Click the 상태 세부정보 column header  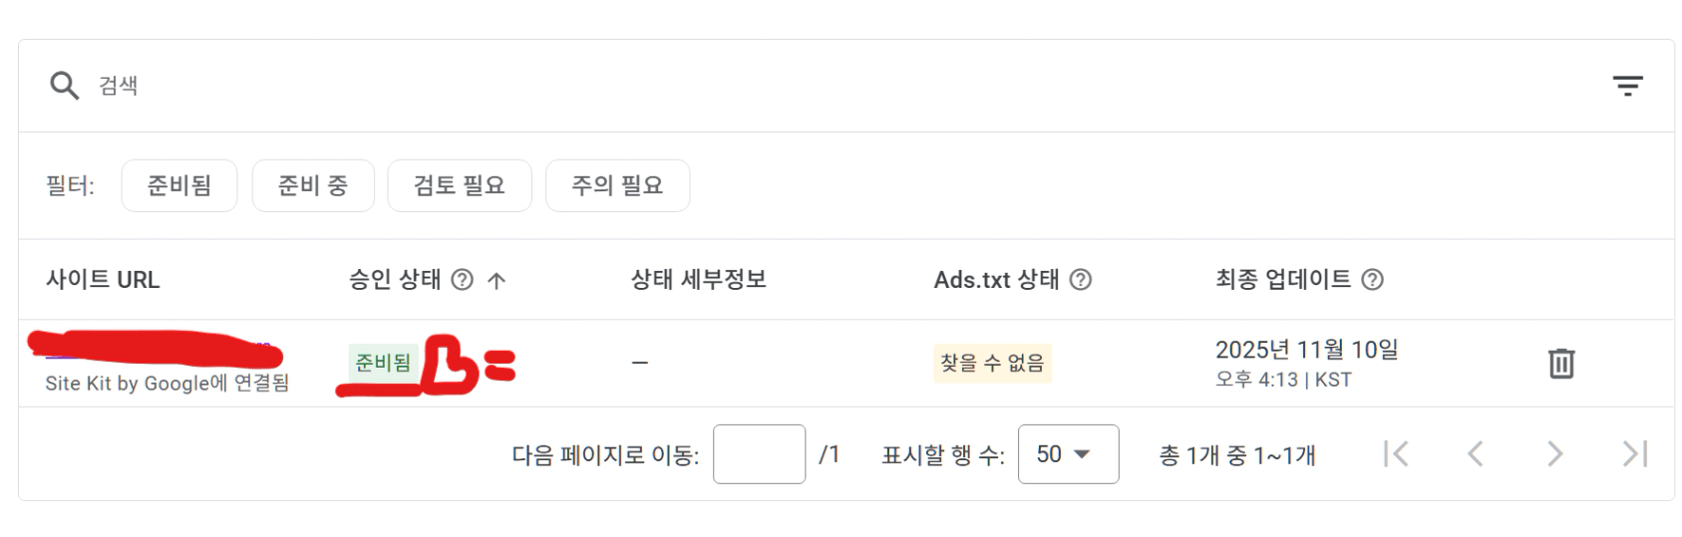(x=698, y=280)
